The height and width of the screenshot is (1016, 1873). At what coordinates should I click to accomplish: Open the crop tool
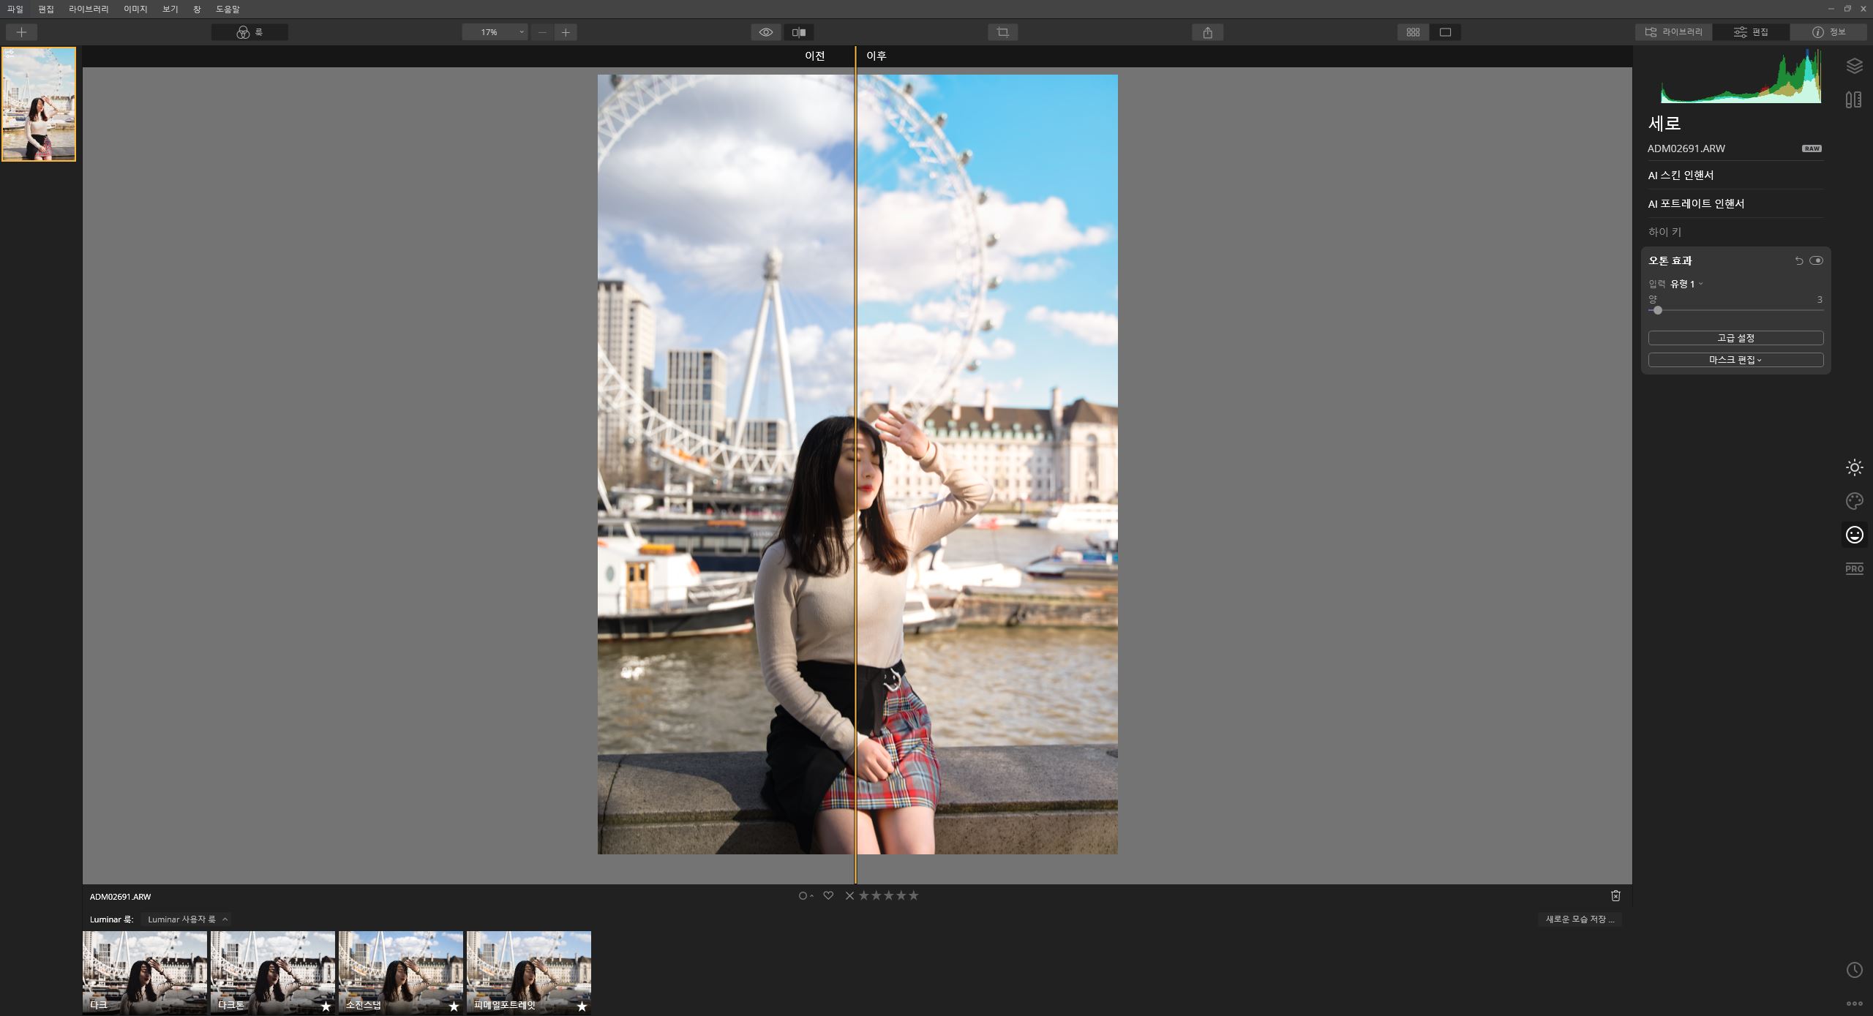tap(1002, 32)
